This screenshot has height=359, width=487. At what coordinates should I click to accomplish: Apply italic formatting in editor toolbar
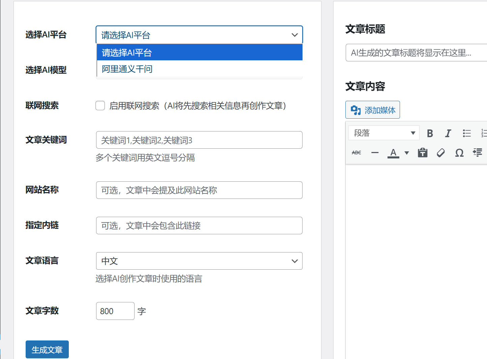click(448, 133)
